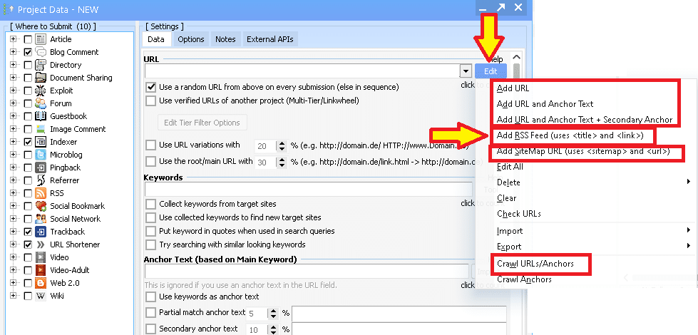698x335 pixels.
Task: Expand the Article tree node
Action: pyautogui.click(x=13, y=39)
